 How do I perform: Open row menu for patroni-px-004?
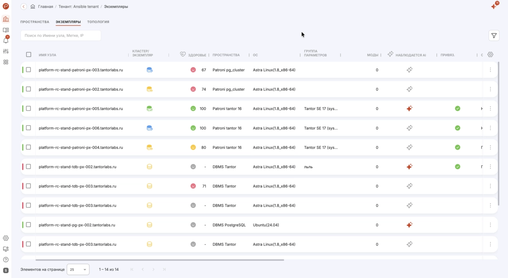pos(490,147)
